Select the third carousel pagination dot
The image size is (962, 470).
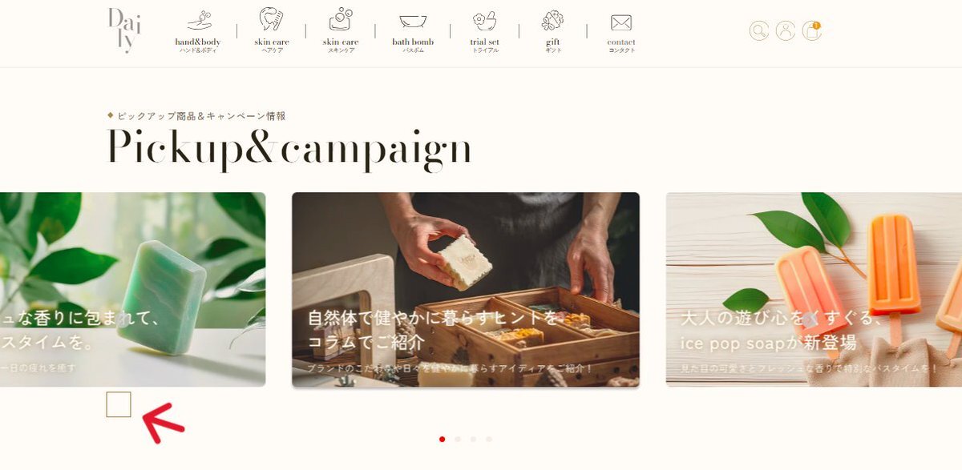coord(473,439)
